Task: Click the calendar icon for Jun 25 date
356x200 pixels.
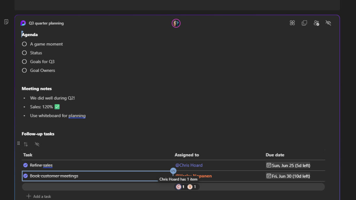Action: pyautogui.click(x=269, y=165)
